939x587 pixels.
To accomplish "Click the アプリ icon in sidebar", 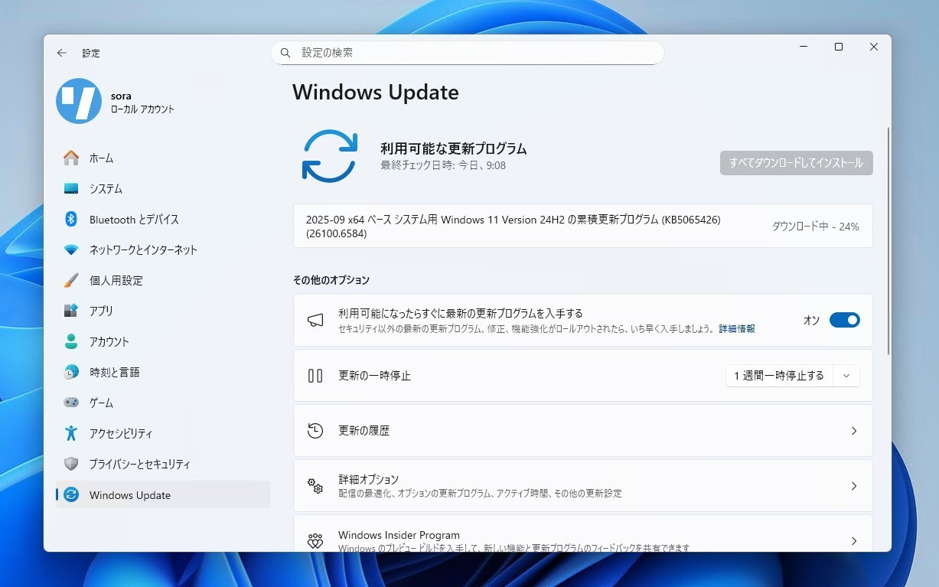I will [71, 311].
